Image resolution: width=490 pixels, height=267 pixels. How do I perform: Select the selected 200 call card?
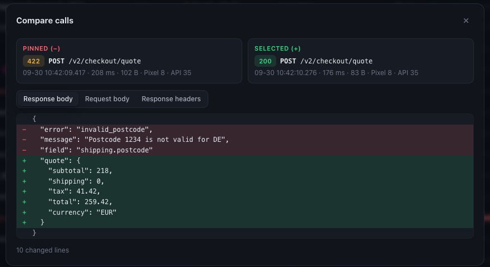[361, 61]
